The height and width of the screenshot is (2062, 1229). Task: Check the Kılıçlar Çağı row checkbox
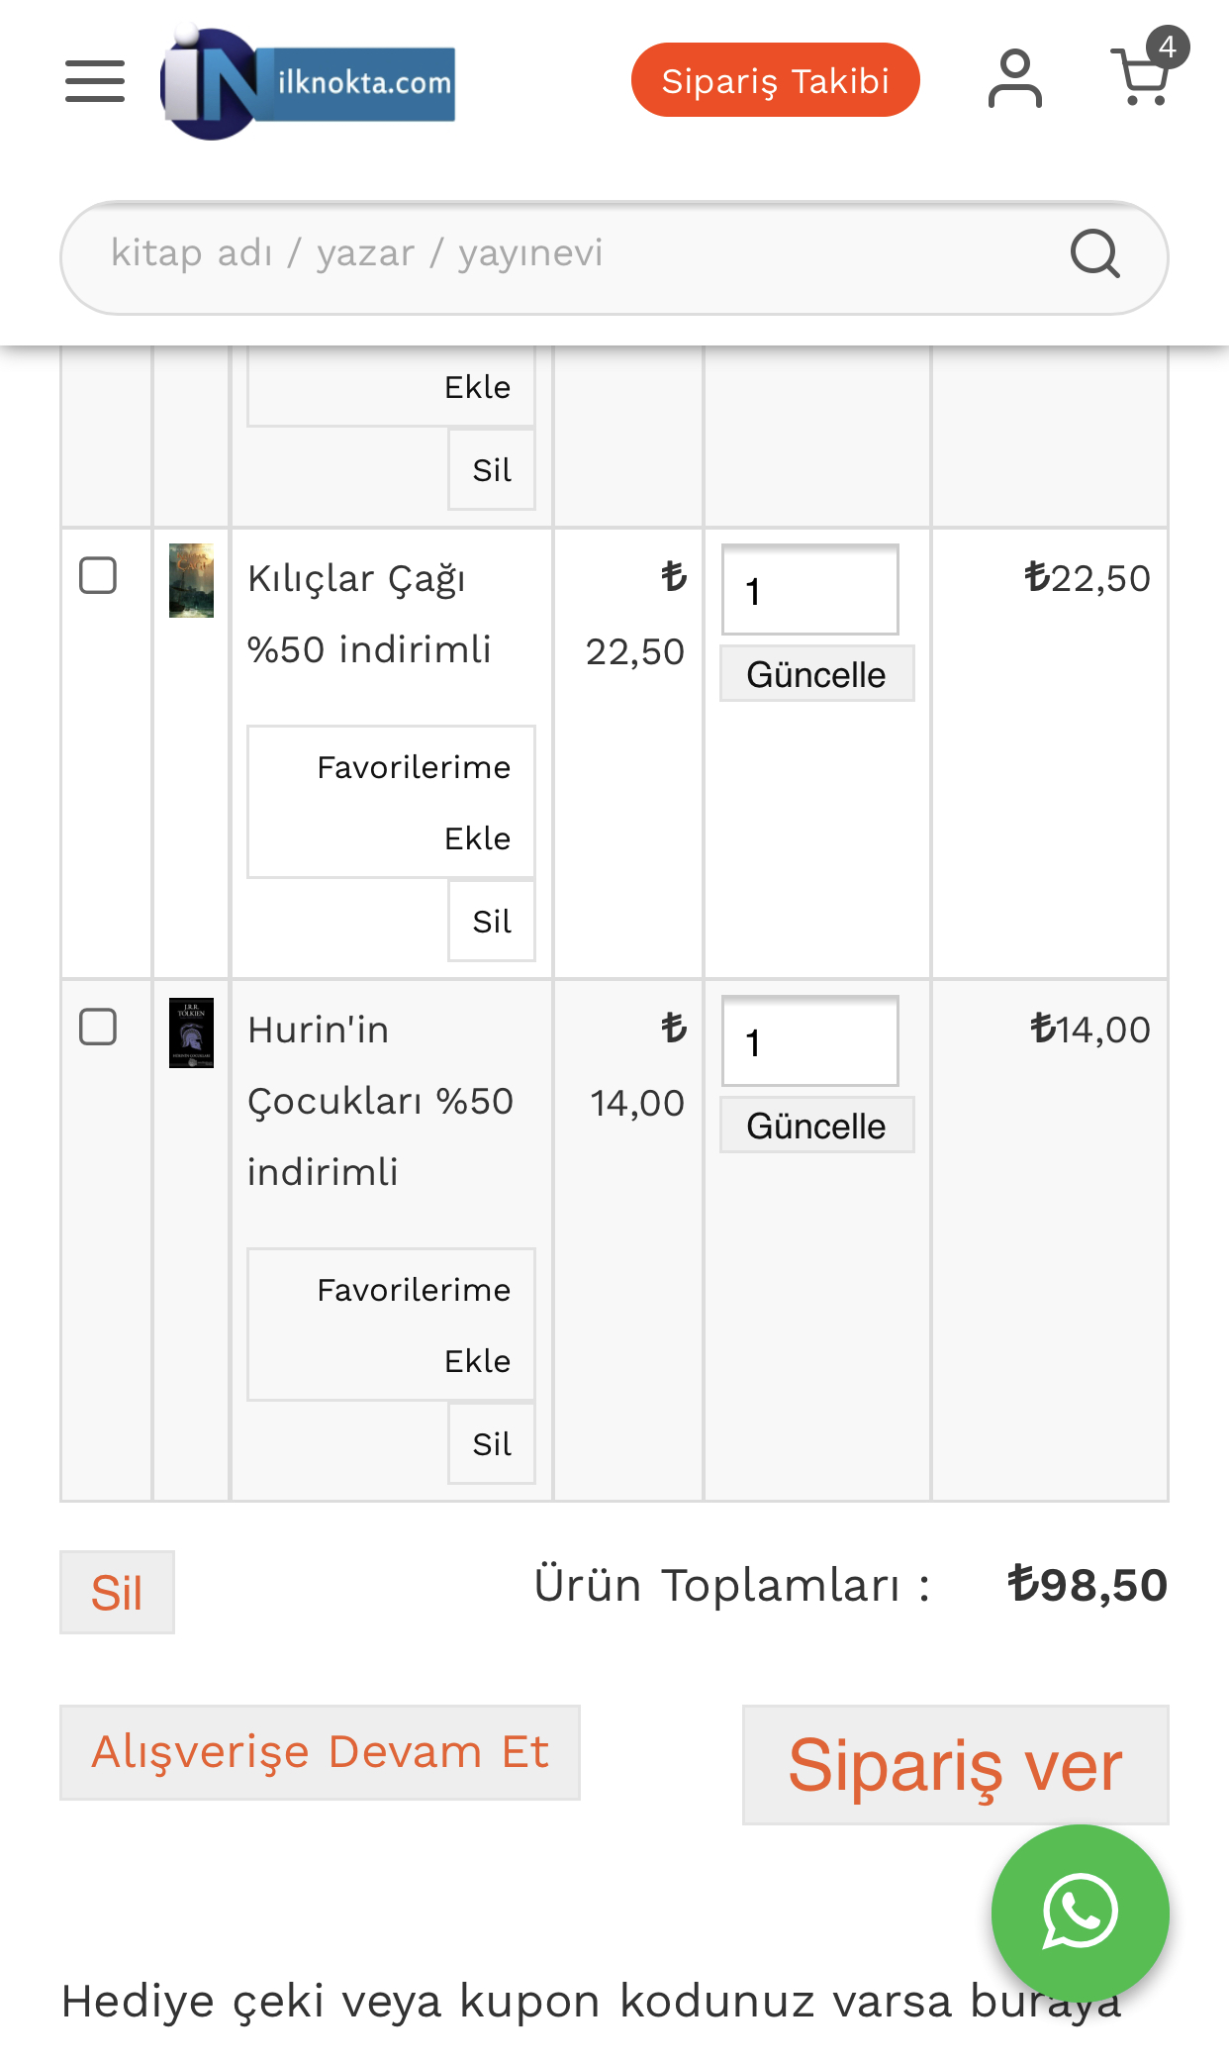(98, 575)
